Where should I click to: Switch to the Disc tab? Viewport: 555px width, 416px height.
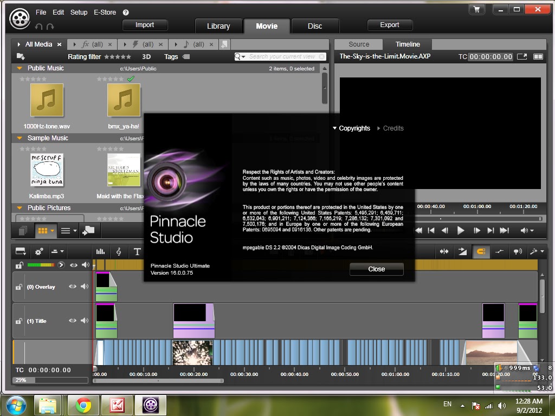(315, 25)
